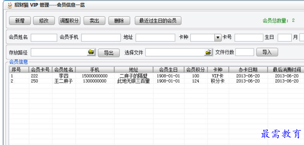
Task: Click the 导出 button
Action: (x=109, y=53)
